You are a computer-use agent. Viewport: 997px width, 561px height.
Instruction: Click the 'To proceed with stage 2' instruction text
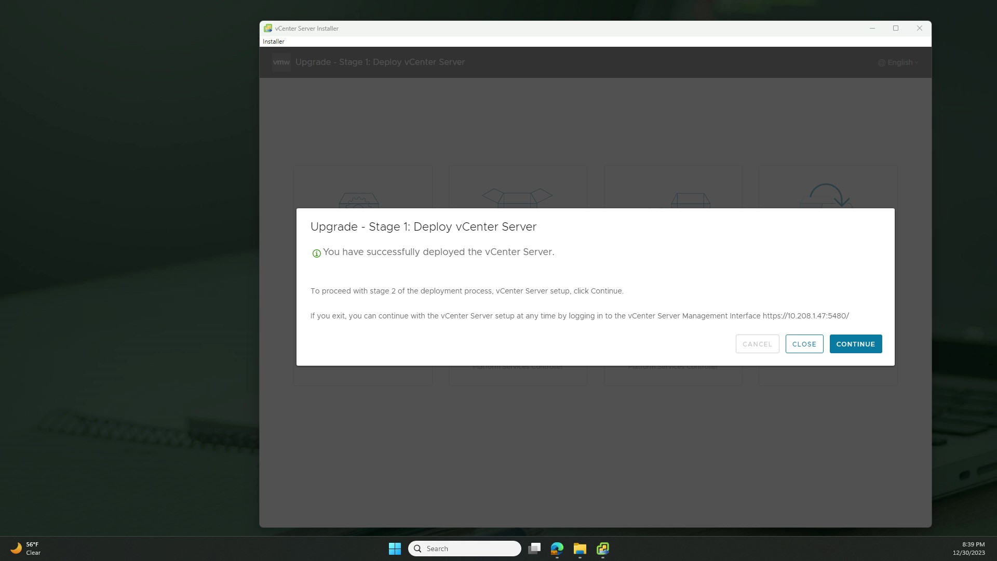click(x=467, y=291)
